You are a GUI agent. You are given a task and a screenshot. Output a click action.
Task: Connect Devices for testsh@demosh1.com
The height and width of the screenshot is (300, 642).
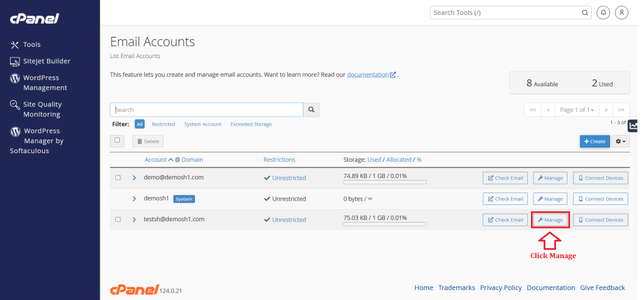pos(600,219)
